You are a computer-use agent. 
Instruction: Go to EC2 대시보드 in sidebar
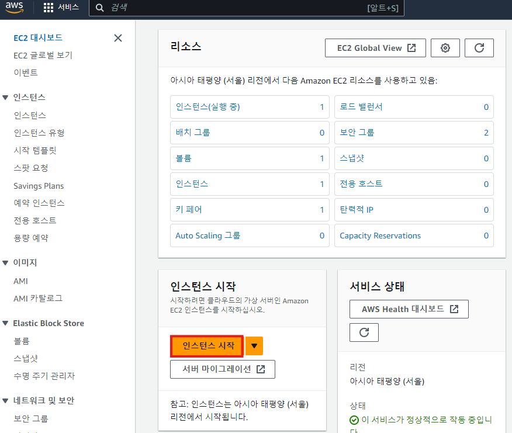coord(38,38)
